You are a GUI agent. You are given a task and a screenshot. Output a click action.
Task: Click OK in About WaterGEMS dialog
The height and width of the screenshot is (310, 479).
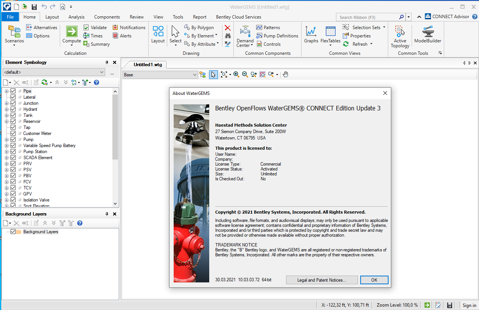[374, 280]
